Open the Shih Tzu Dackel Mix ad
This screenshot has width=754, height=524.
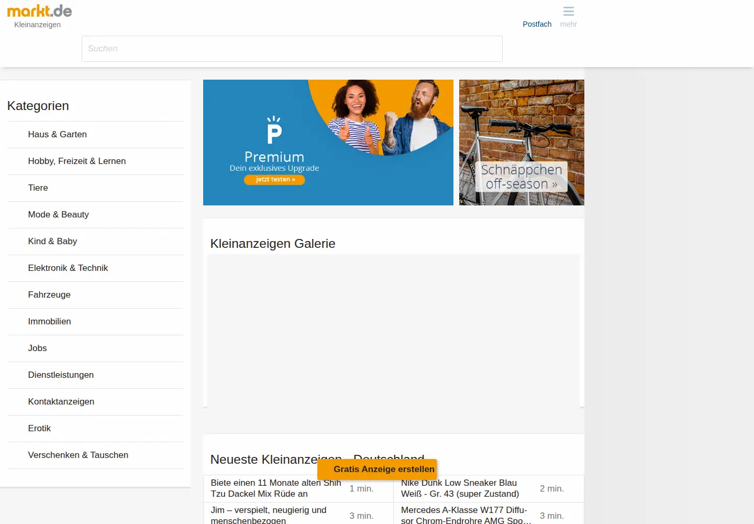pyautogui.click(x=276, y=488)
